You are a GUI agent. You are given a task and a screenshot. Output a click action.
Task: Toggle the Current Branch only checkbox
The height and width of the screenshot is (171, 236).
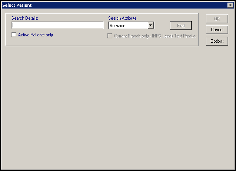click(x=110, y=36)
